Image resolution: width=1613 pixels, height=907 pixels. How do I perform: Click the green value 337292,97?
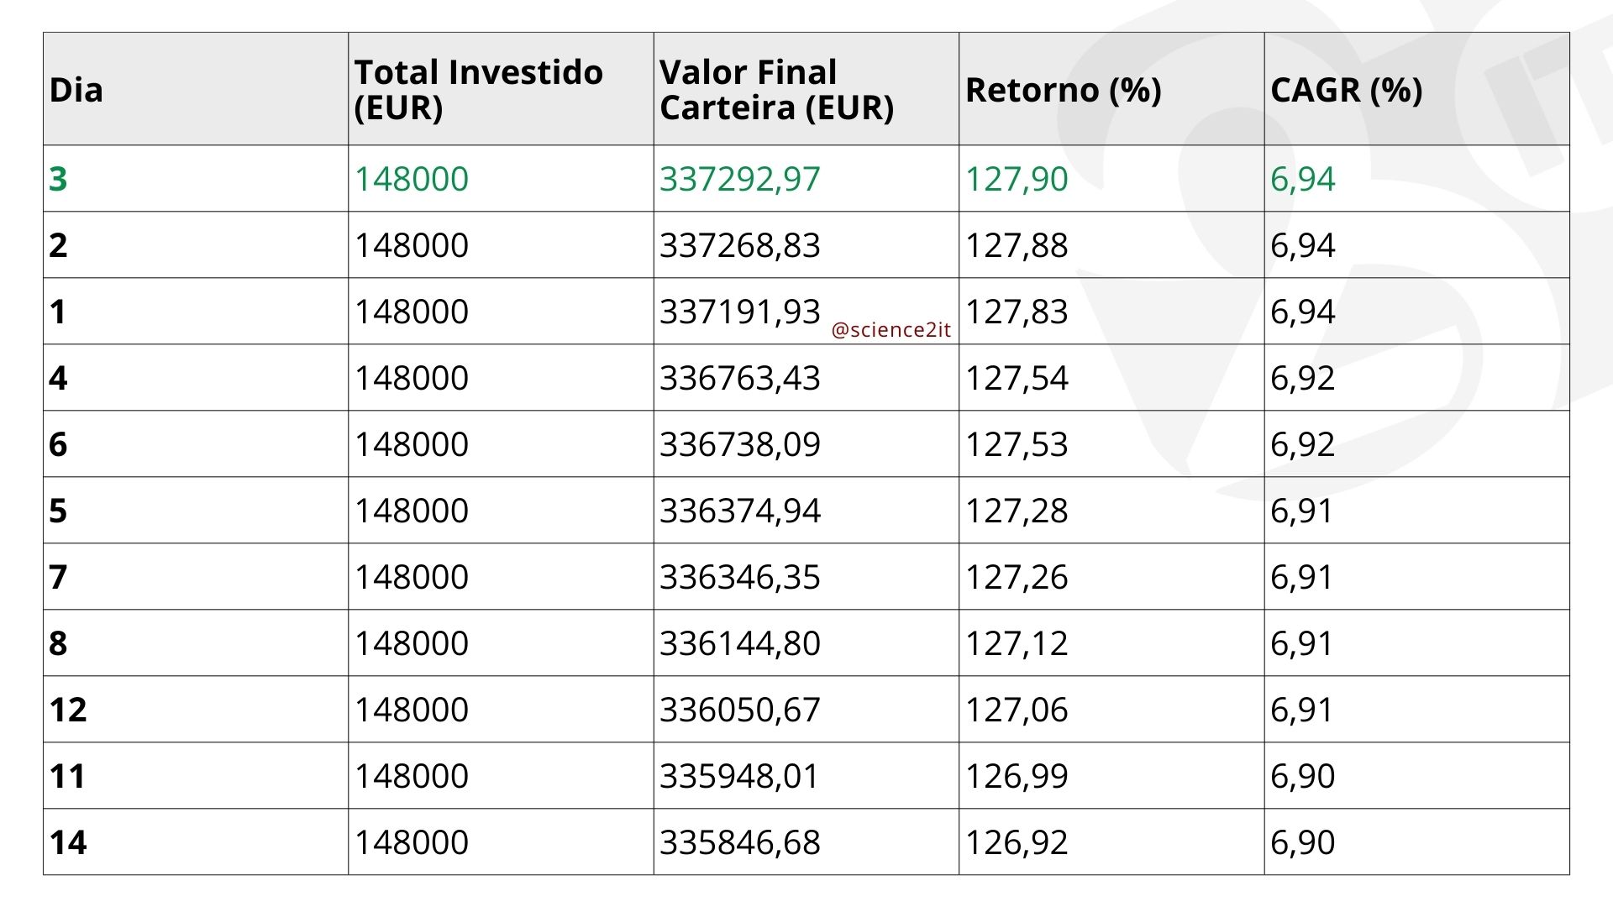[739, 179]
